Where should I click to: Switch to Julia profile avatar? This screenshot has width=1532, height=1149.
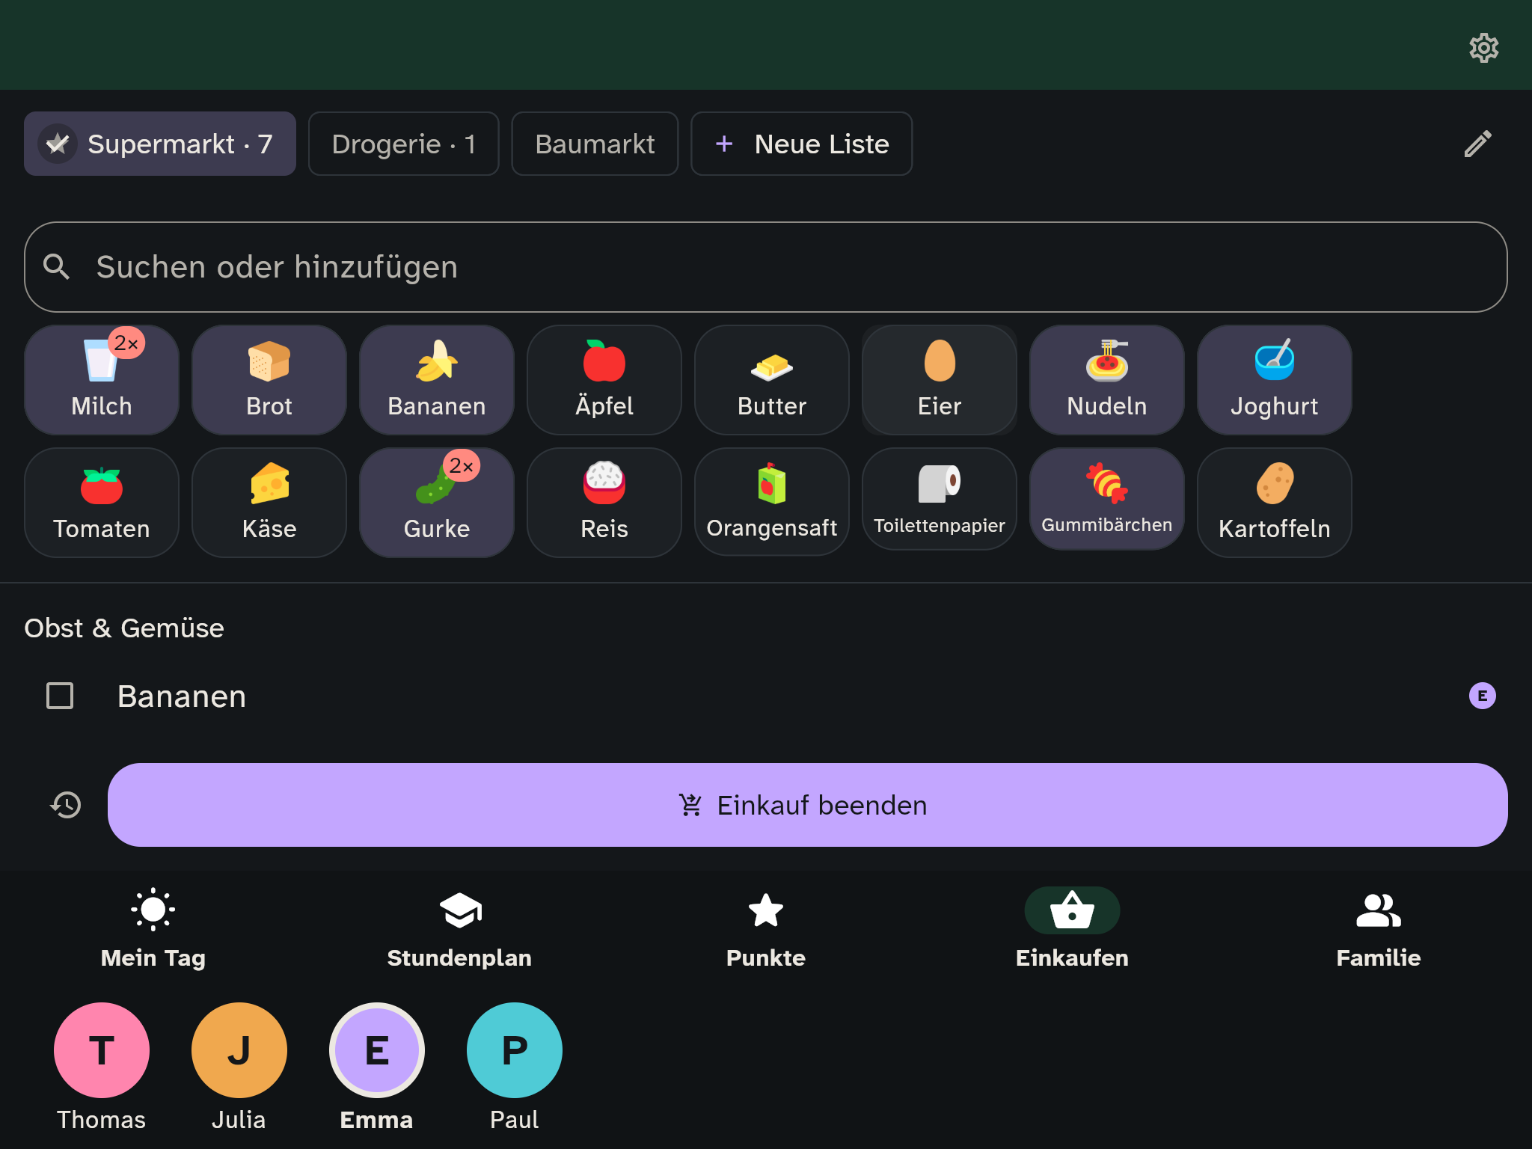[239, 1050]
